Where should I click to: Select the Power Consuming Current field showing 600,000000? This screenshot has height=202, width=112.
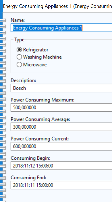(61, 146)
